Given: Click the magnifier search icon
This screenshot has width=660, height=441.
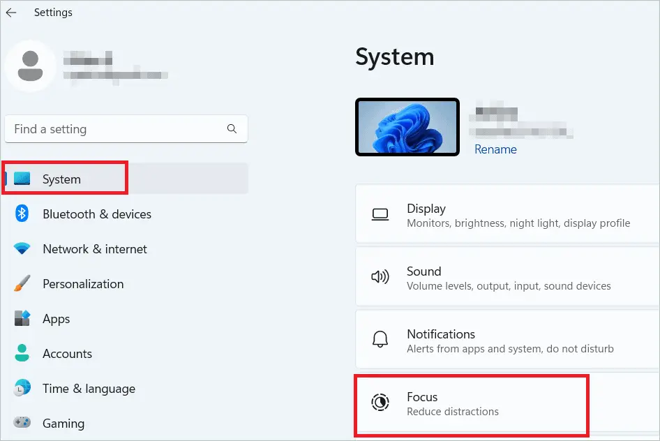Looking at the screenshot, I should tap(232, 129).
